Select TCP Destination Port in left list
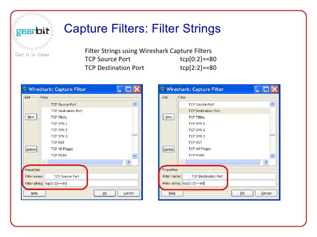This screenshot has width=317, height=237. point(87,111)
